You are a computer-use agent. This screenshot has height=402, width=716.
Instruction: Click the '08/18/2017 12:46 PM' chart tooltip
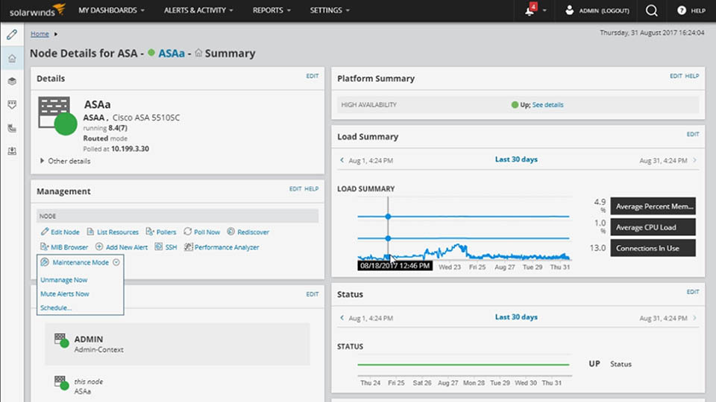(395, 266)
